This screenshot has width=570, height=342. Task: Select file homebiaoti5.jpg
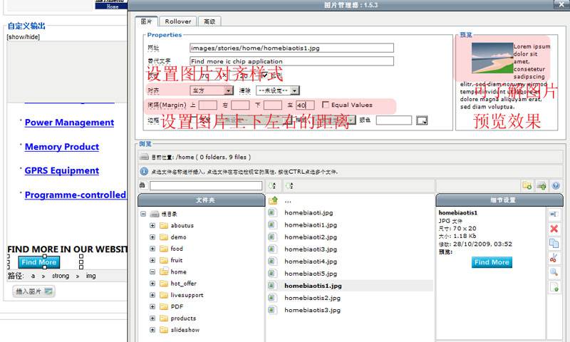tap(311, 274)
